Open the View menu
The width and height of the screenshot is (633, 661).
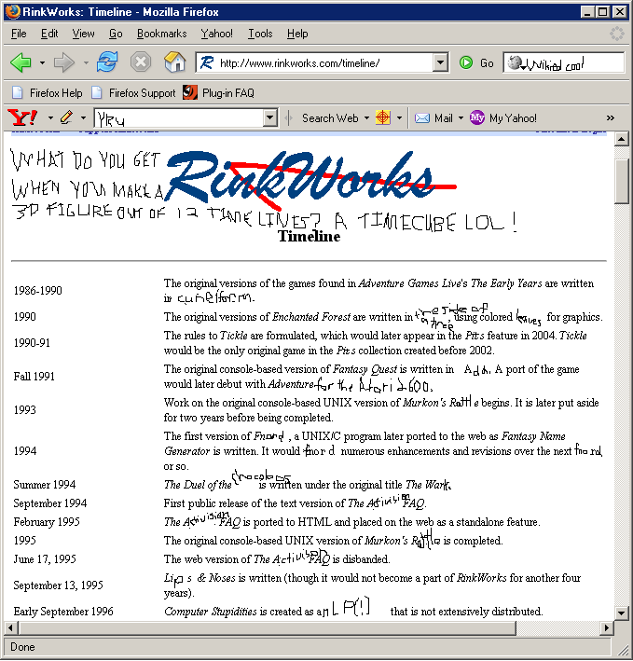tap(83, 34)
